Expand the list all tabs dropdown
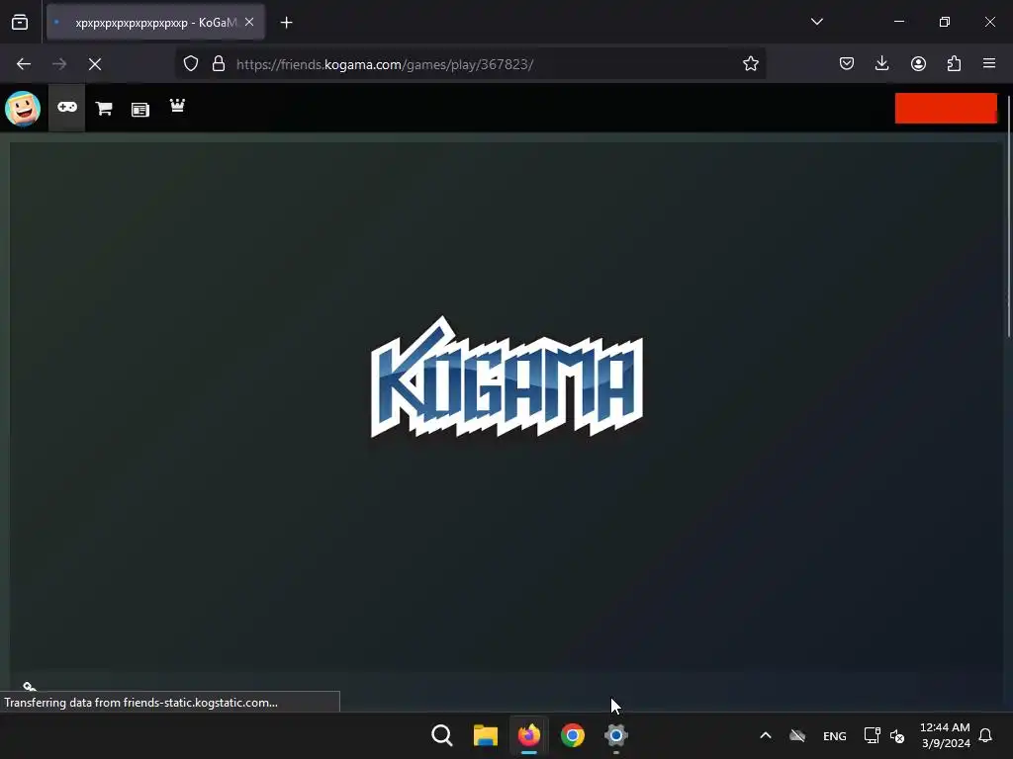The image size is (1013, 759). [x=816, y=22]
